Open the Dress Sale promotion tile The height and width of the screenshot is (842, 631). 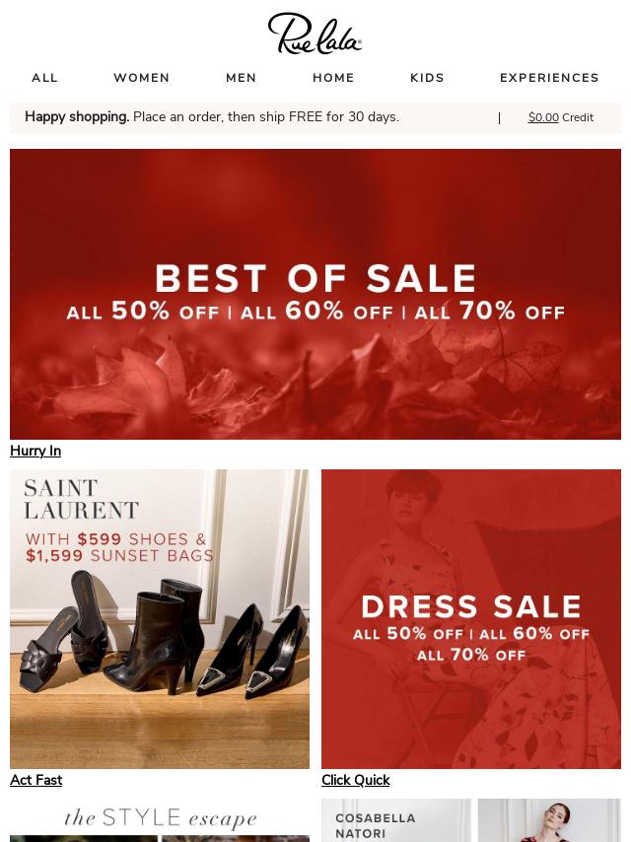[471, 619]
